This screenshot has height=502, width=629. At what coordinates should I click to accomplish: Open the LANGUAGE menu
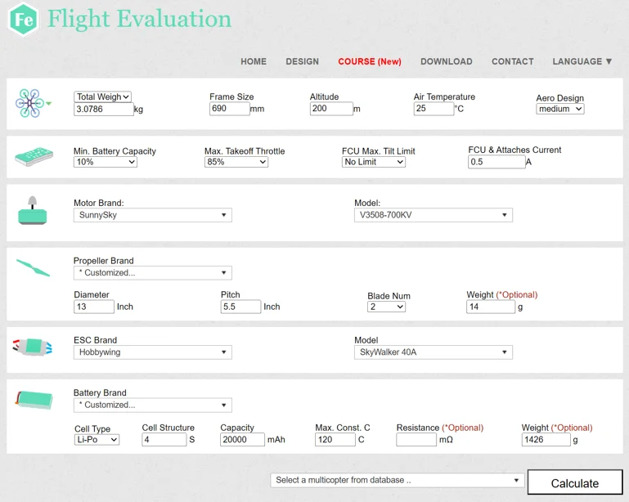pyautogui.click(x=582, y=61)
